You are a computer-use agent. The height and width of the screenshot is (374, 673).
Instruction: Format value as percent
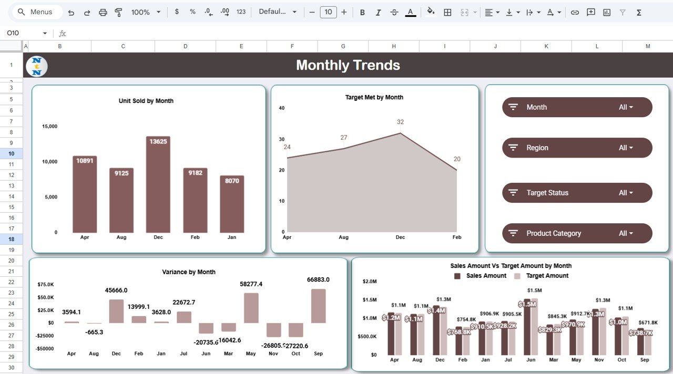192,12
